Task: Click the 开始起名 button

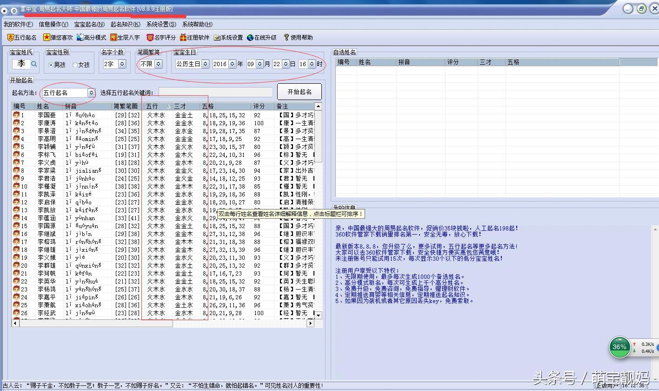Action: (x=300, y=92)
